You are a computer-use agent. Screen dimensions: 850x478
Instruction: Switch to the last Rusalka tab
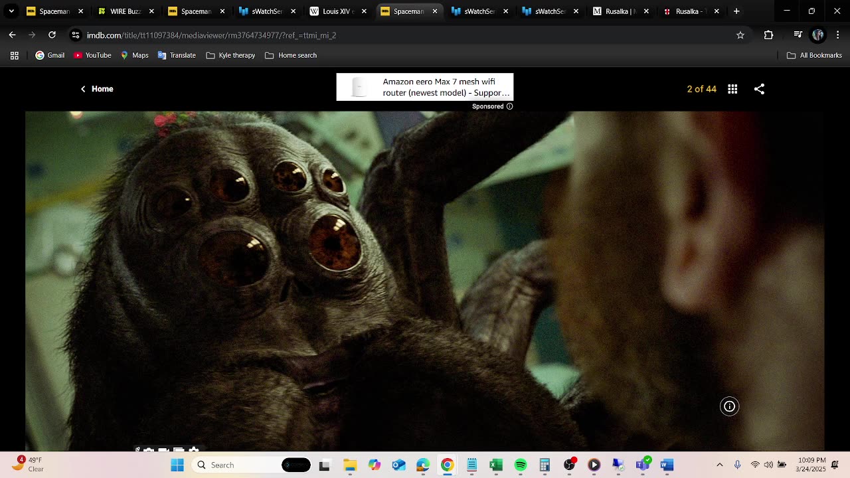pos(691,11)
